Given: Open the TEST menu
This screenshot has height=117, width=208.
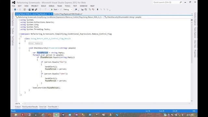Looking at the screenshot, I should (x=75, y=6).
